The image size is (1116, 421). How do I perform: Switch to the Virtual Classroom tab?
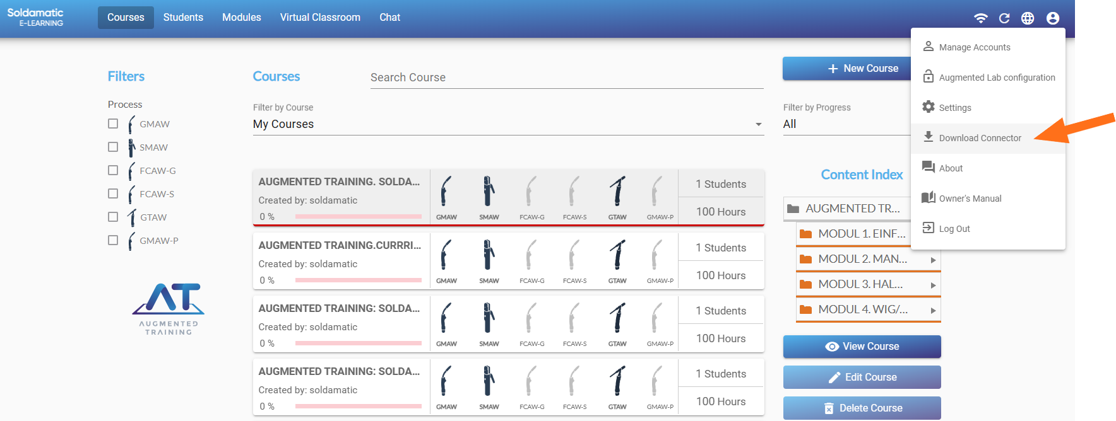click(x=320, y=18)
